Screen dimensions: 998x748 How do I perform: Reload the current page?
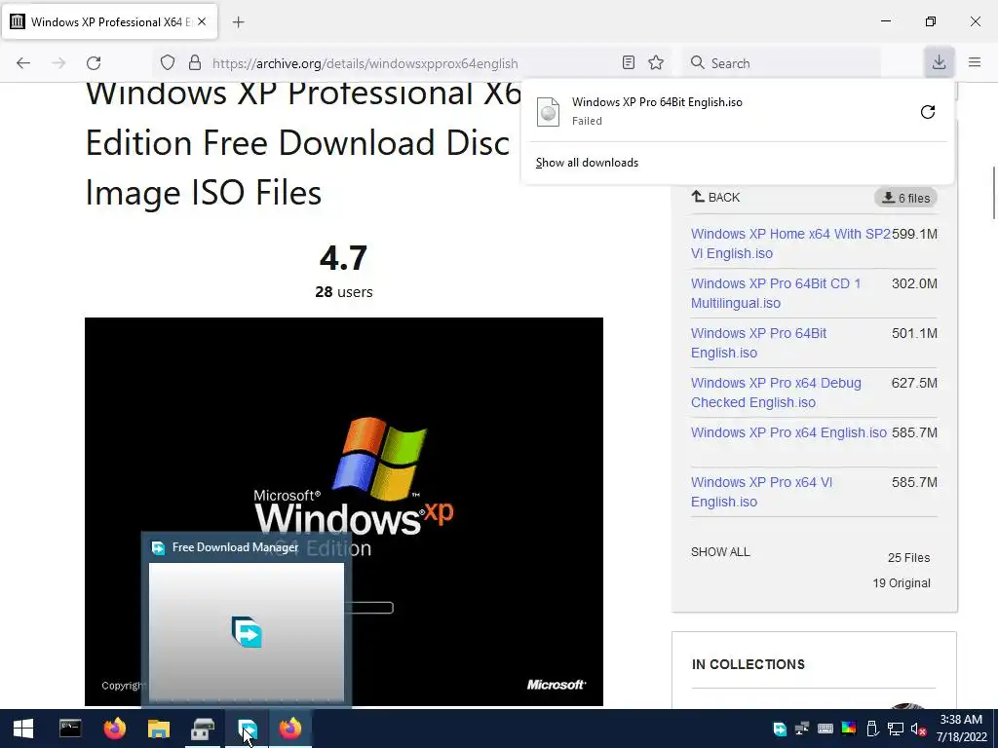(94, 62)
